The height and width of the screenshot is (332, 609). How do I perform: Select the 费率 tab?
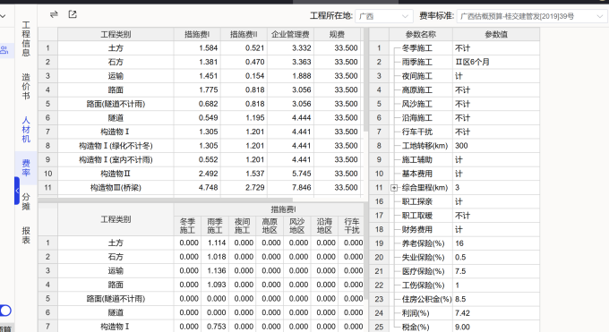(26, 167)
